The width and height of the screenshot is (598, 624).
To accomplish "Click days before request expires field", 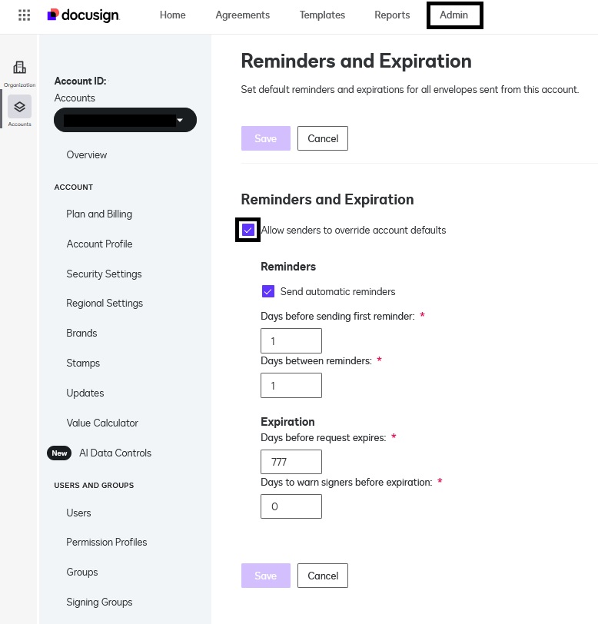I will pyautogui.click(x=291, y=461).
